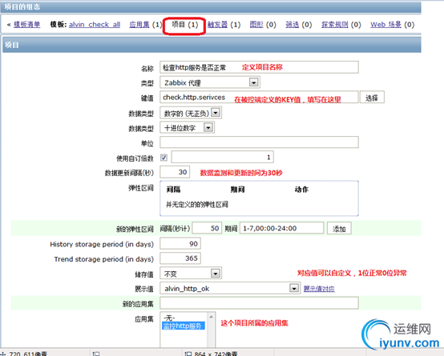Click the 数据更新间隔(秒) field showing 30
444x356 pixels.
[175, 172]
